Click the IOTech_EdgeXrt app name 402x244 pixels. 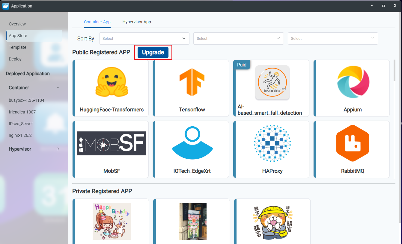tap(192, 171)
